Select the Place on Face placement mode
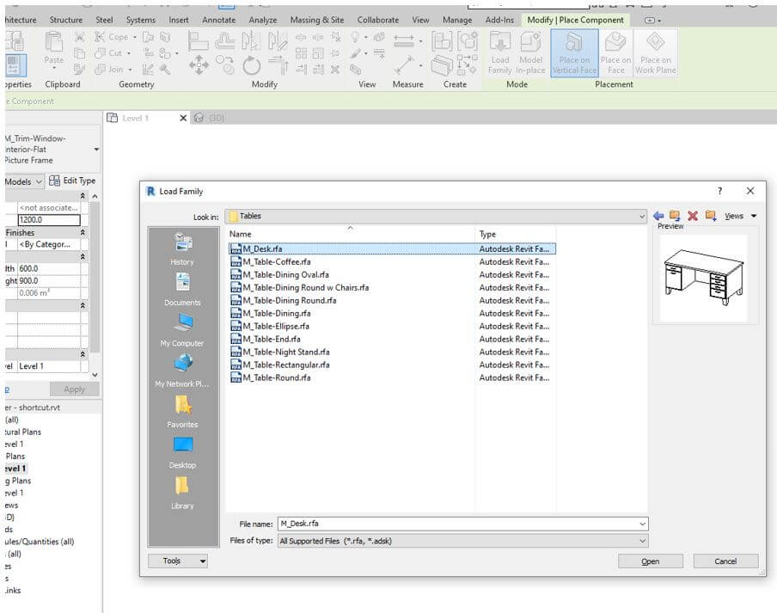The image size is (777, 613). coord(616,52)
